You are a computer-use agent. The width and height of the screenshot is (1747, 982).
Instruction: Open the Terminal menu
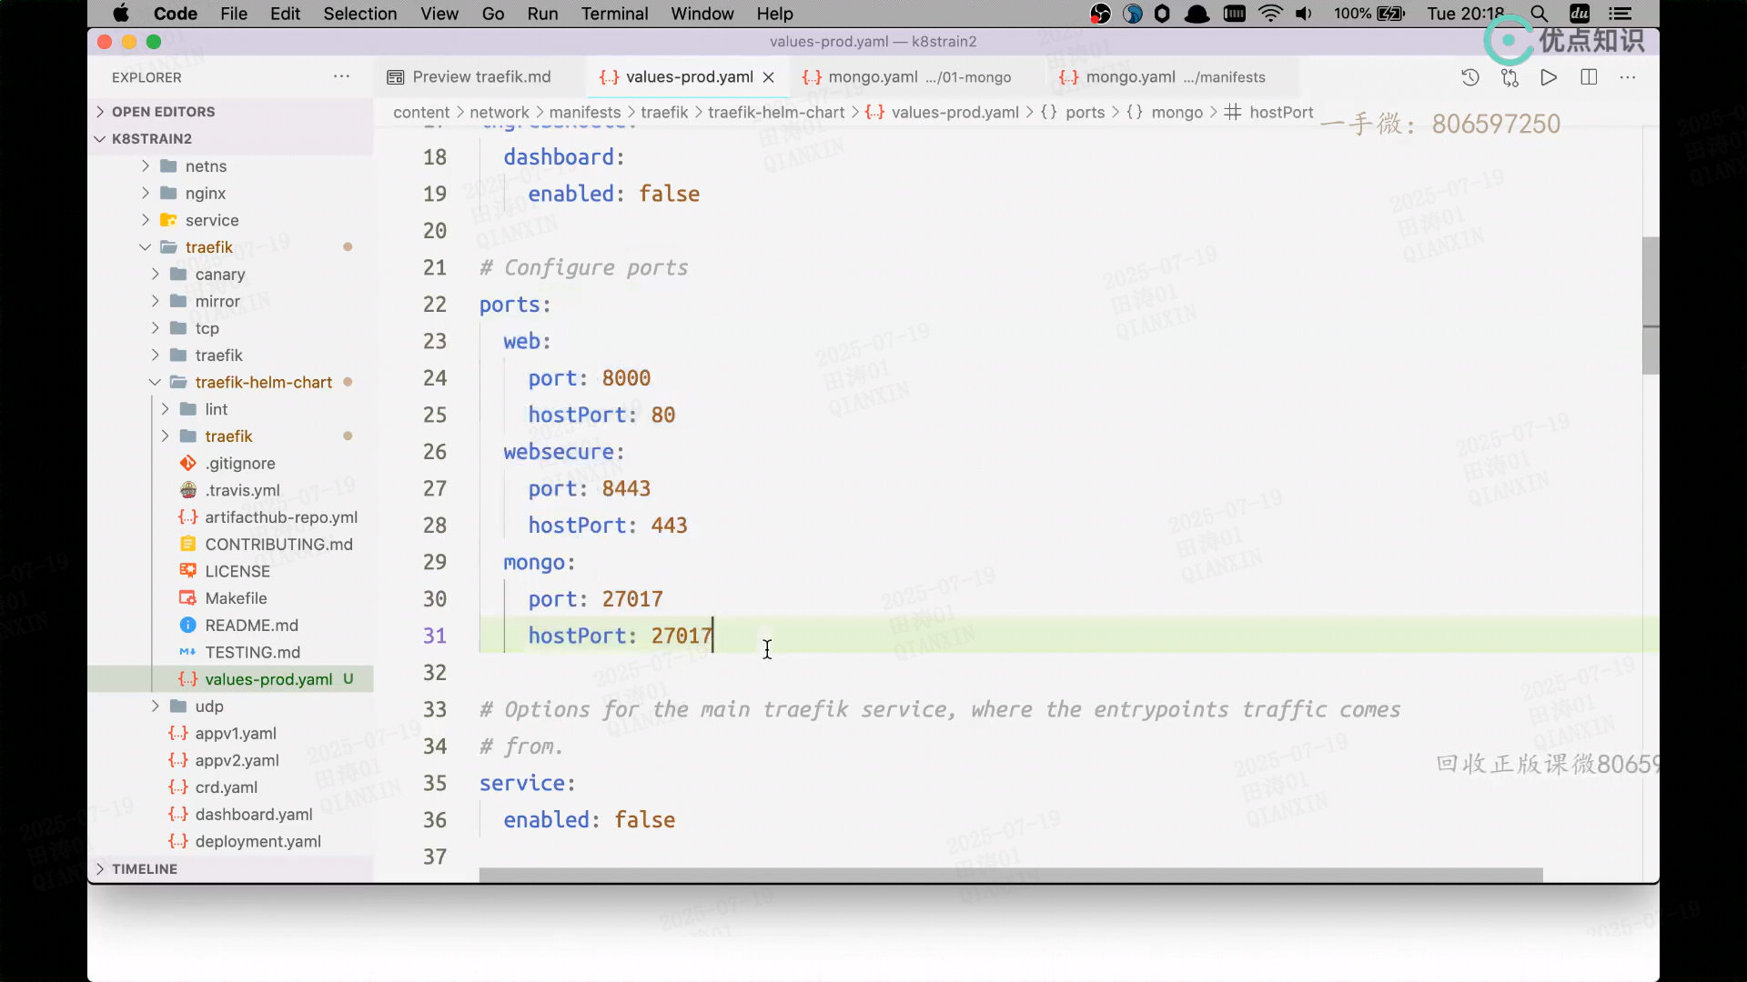pyautogui.click(x=614, y=14)
